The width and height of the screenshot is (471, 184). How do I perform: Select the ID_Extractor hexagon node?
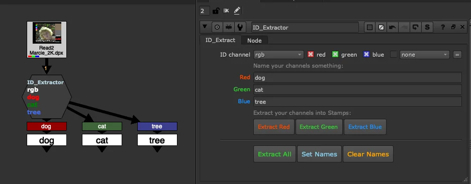pyautogui.click(x=47, y=97)
